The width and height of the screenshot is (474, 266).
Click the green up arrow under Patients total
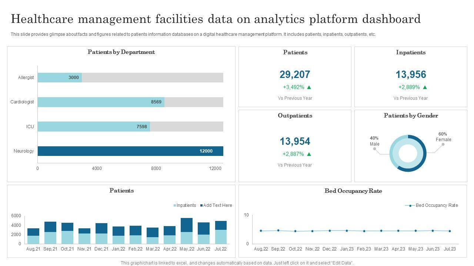click(x=309, y=88)
